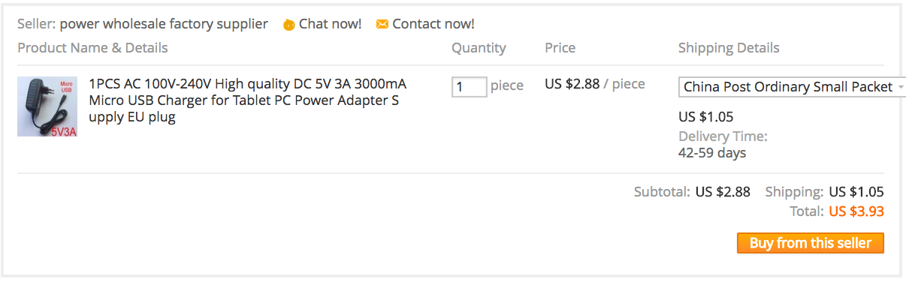The width and height of the screenshot is (906, 282).
Task: Click the Contact now envelope icon
Action: (382, 25)
